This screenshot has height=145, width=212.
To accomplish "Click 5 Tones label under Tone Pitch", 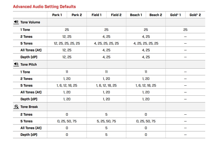I will click(x=26, y=85).
